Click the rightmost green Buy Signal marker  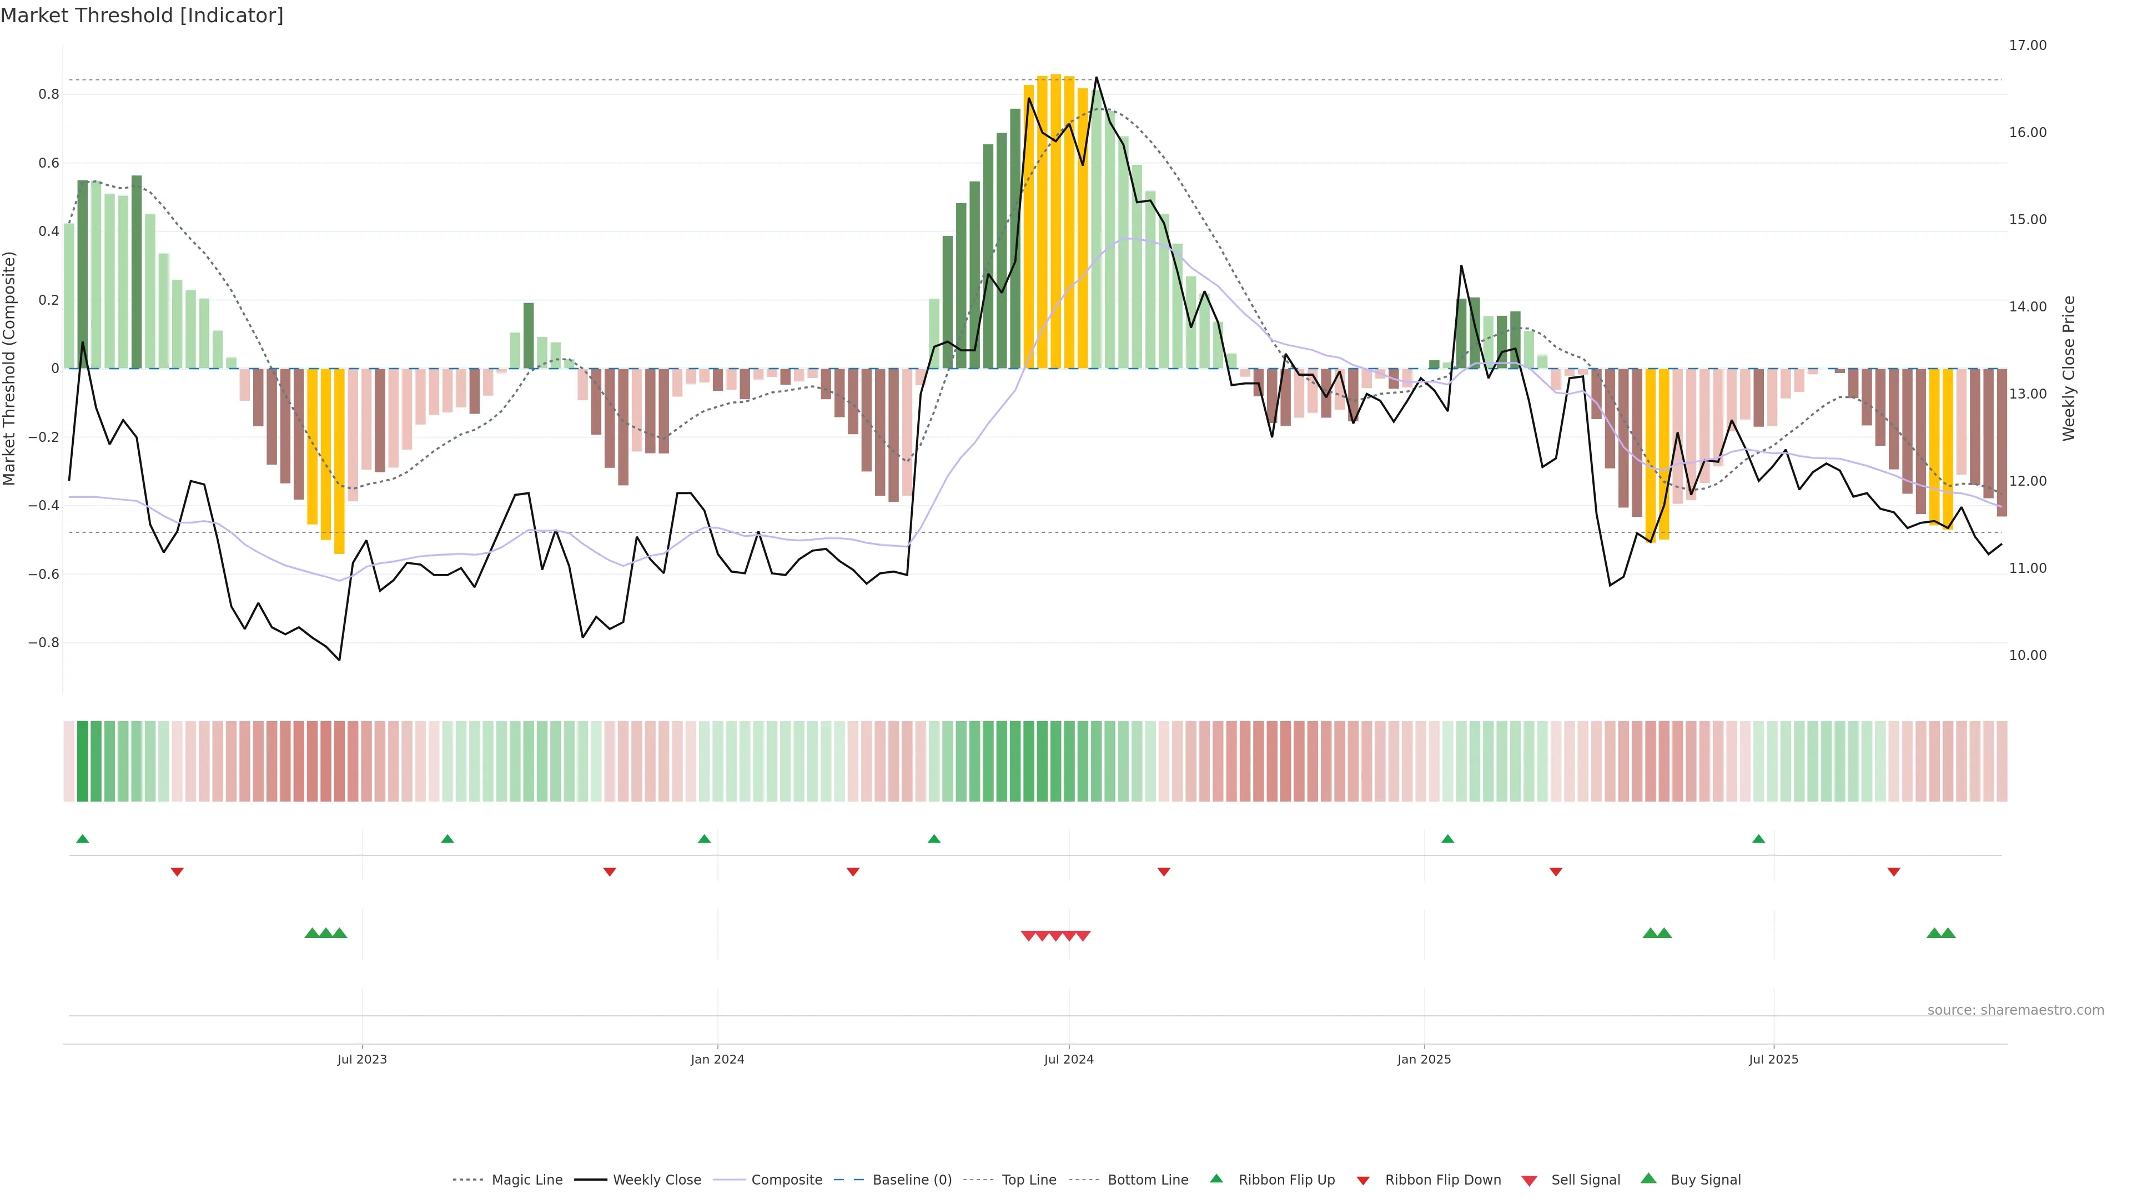pyautogui.click(x=1948, y=933)
